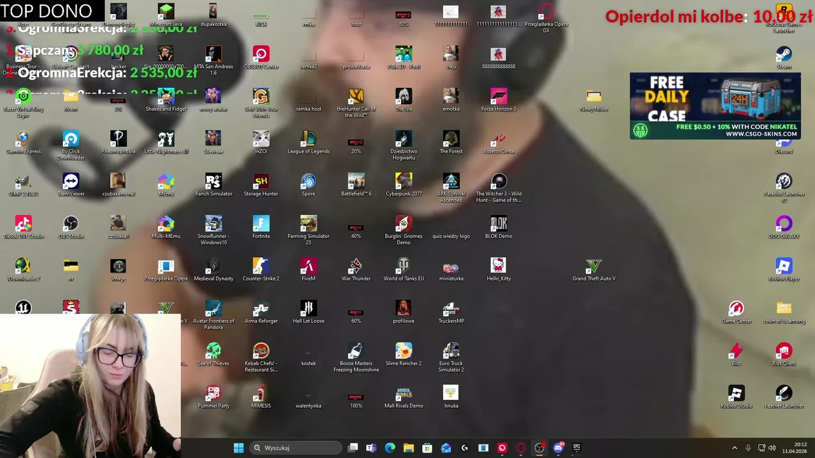The width and height of the screenshot is (815, 458).
Task: Open the Storage Hunter desktop icon
Action: 261,185
